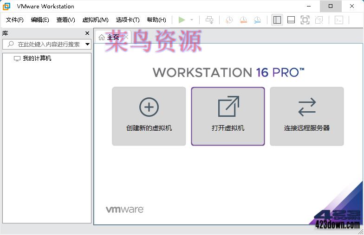Toggle the thumbnail bar view icon
This screenshot has width=364, height=235.
click(291, 20)
